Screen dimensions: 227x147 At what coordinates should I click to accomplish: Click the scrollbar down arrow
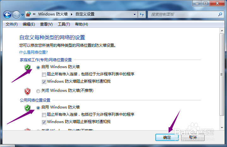(222, 128)
